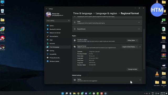Click the First day of week Sunday value
Screen dimensions: 168x95
point(91,54)
